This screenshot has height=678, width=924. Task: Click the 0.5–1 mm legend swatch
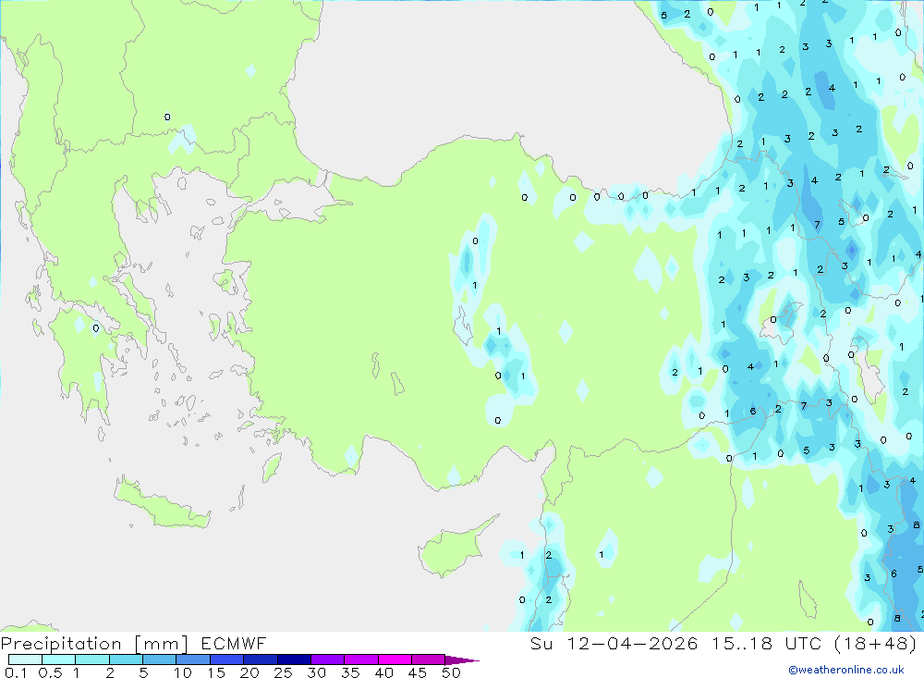58,660
